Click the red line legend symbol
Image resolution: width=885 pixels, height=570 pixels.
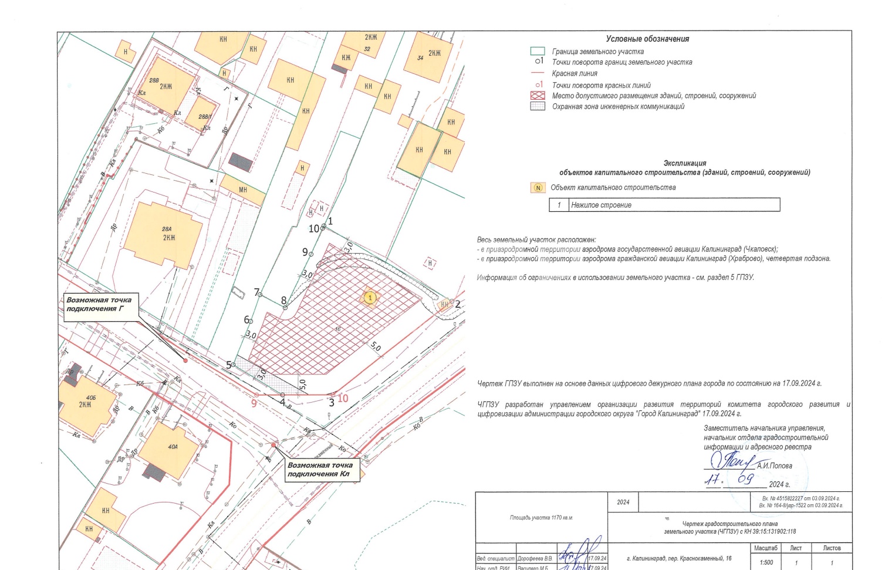click(x=538, y=73)
